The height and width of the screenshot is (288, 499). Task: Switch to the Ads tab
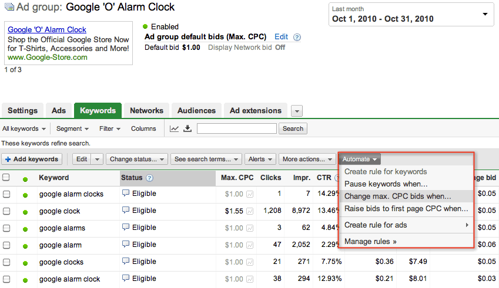[x=59, y=110]
